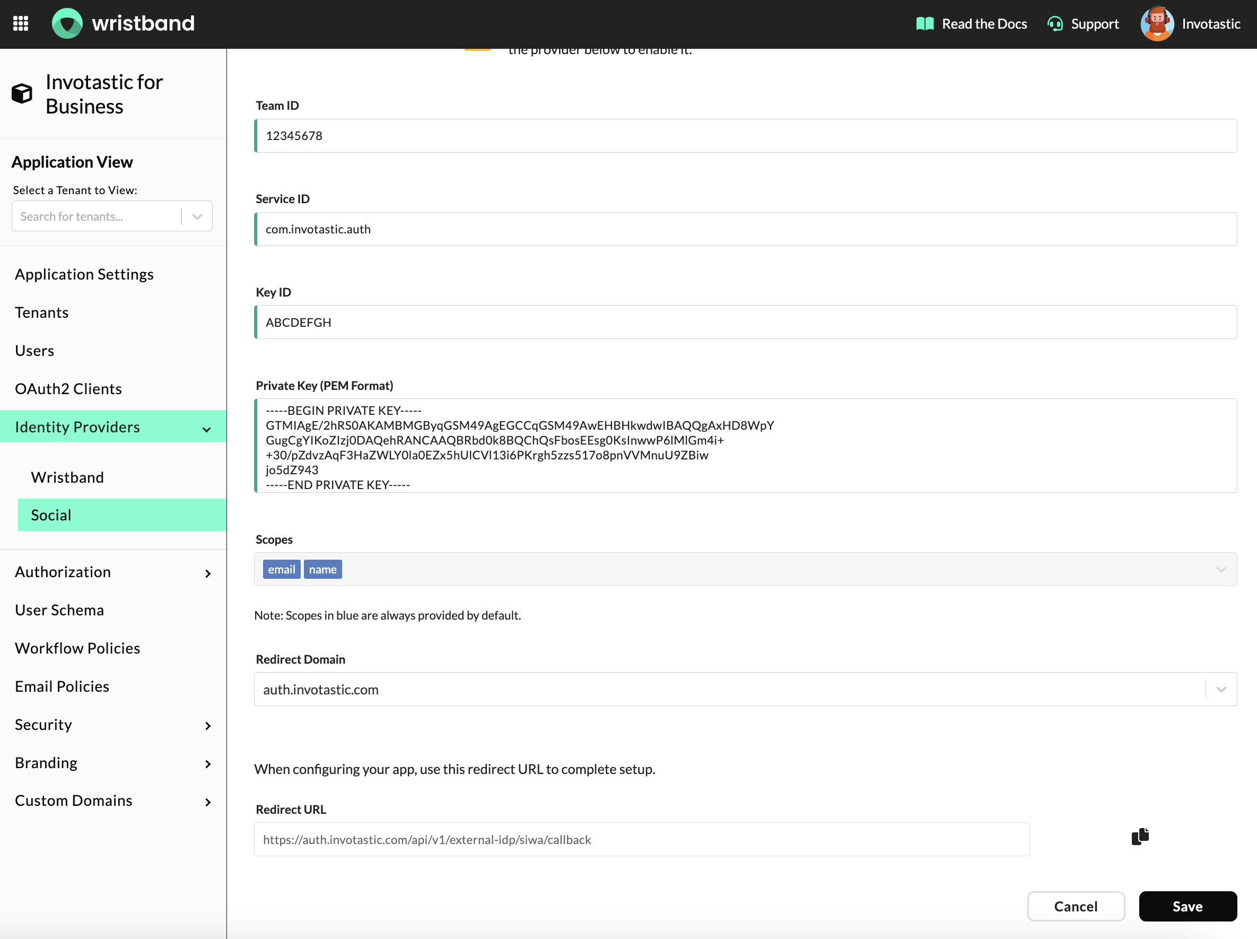Select Identity Providers menu item
Viewport: 1257px width, 939px height.
(113, 427)
